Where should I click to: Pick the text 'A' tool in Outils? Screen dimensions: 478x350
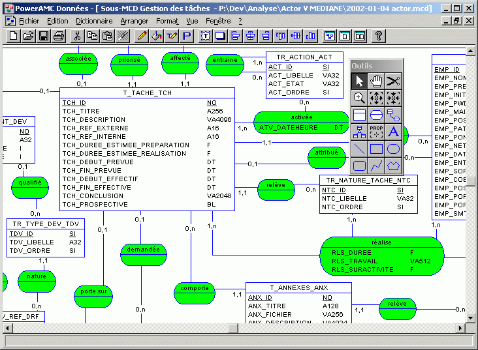pos(393,132)
